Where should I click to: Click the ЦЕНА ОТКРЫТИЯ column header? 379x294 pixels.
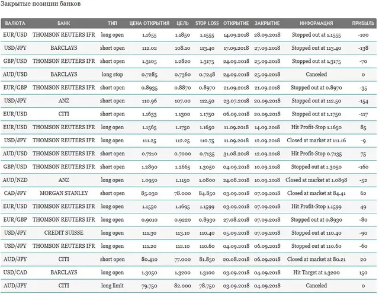click(149, 23)
